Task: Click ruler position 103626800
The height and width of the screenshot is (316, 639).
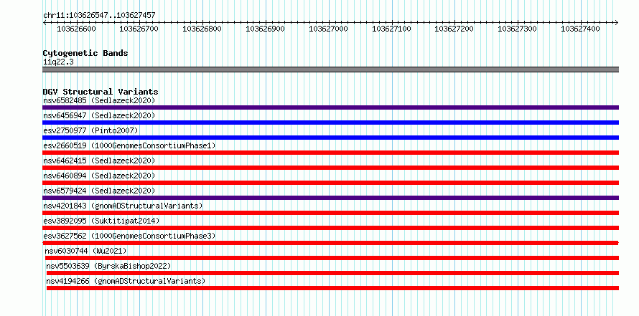Action: coord(202,29)
